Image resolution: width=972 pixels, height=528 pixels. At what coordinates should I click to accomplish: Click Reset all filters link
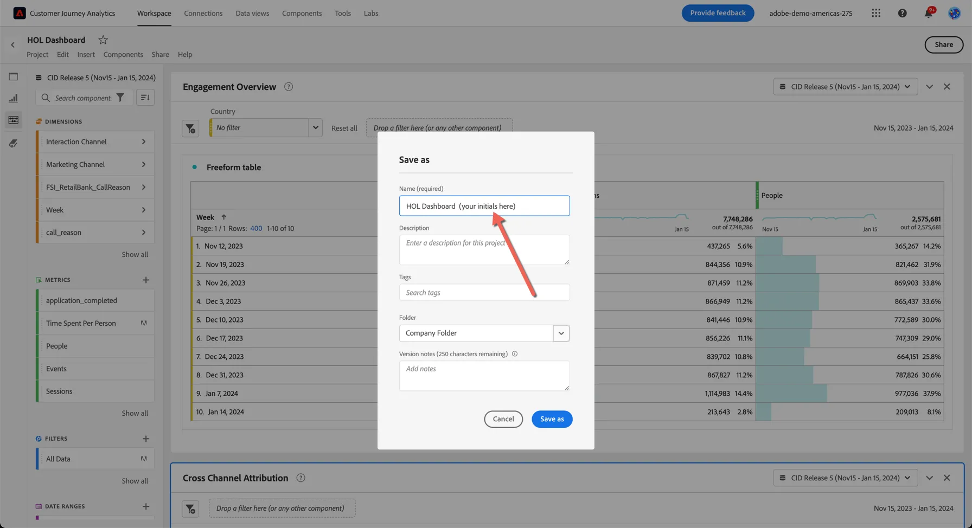click(x=344, y=128)
